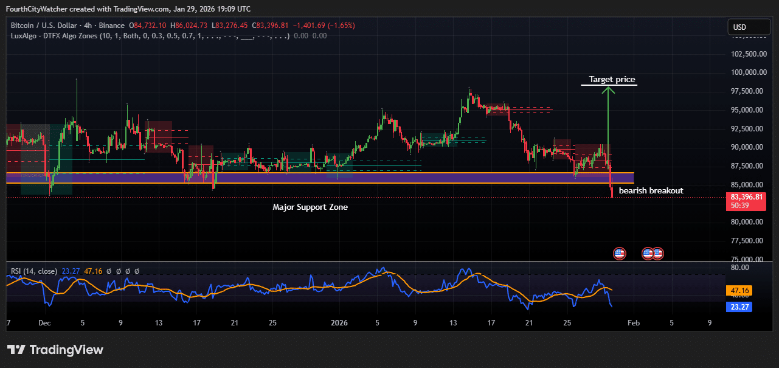Click the right flag of the paired event markers
This screenshot has height=368, width=779.
coord(657,253)
